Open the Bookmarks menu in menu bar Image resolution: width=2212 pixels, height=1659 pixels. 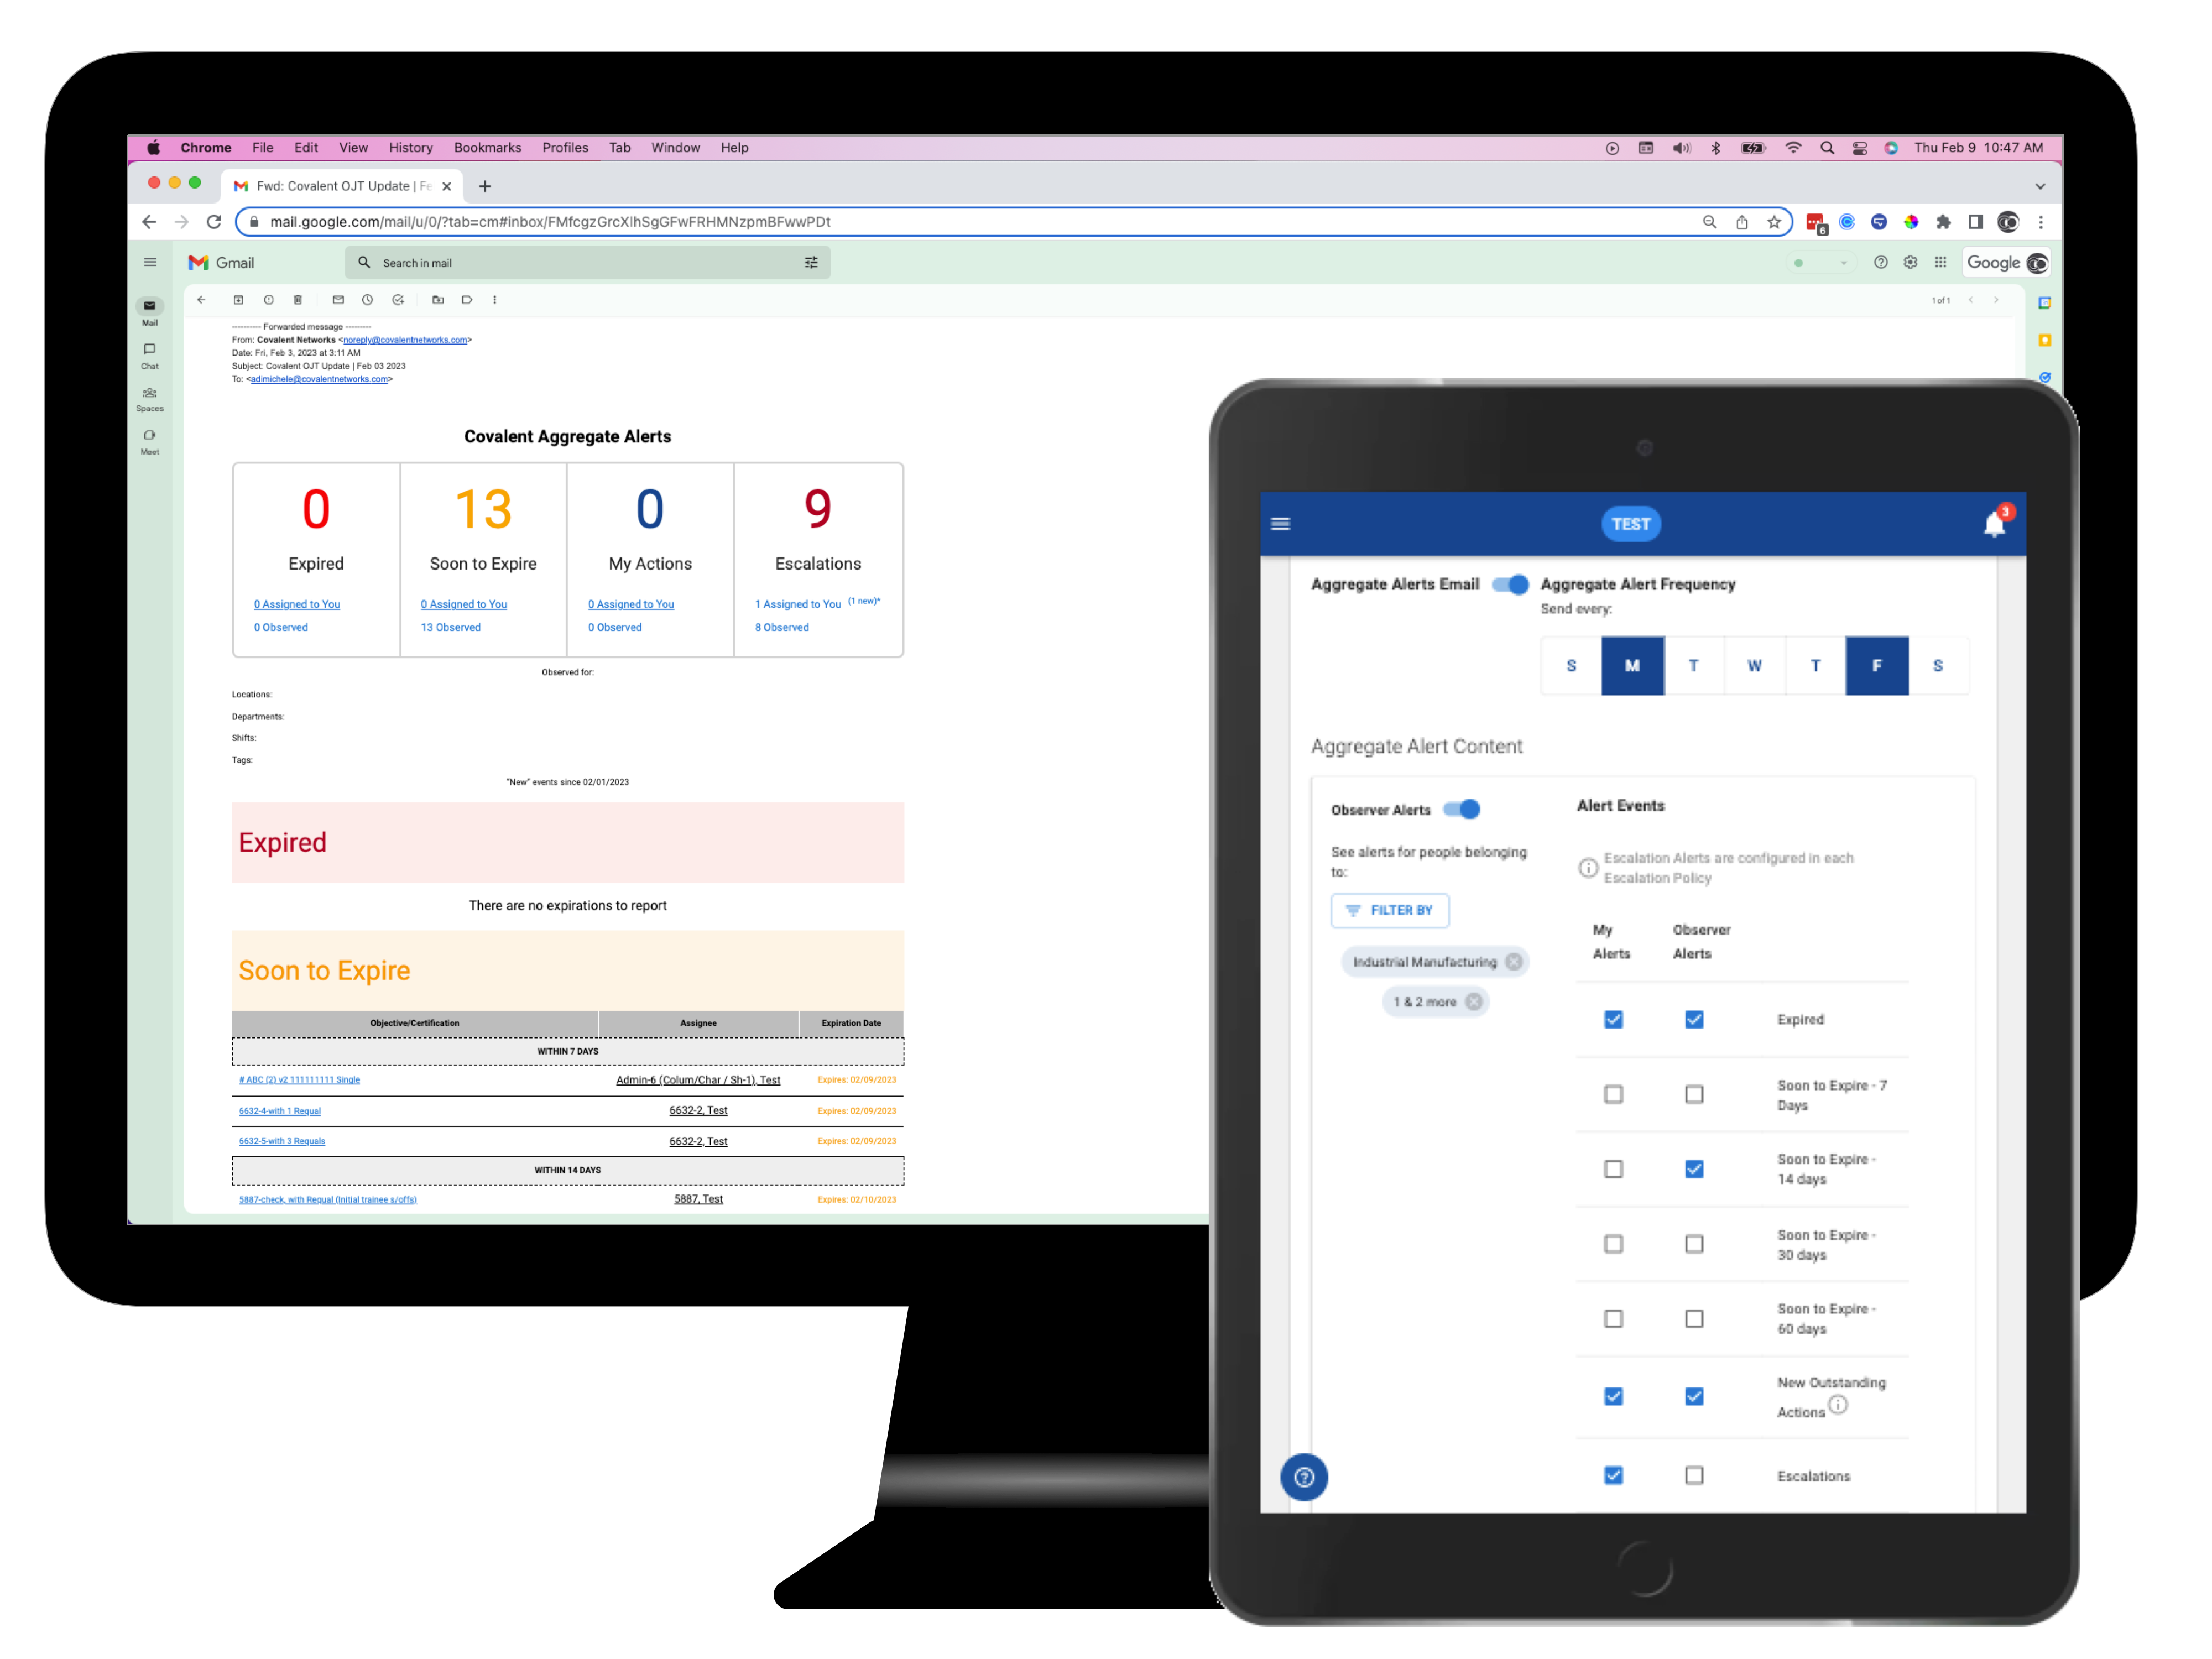487,147
